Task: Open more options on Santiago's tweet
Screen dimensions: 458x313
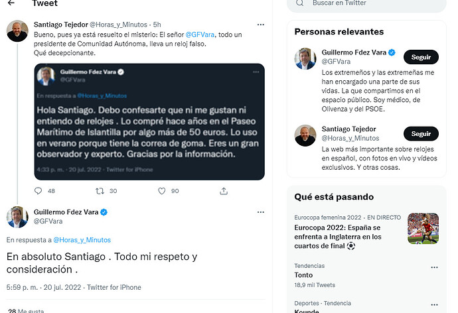Action: tap(261, 25)
